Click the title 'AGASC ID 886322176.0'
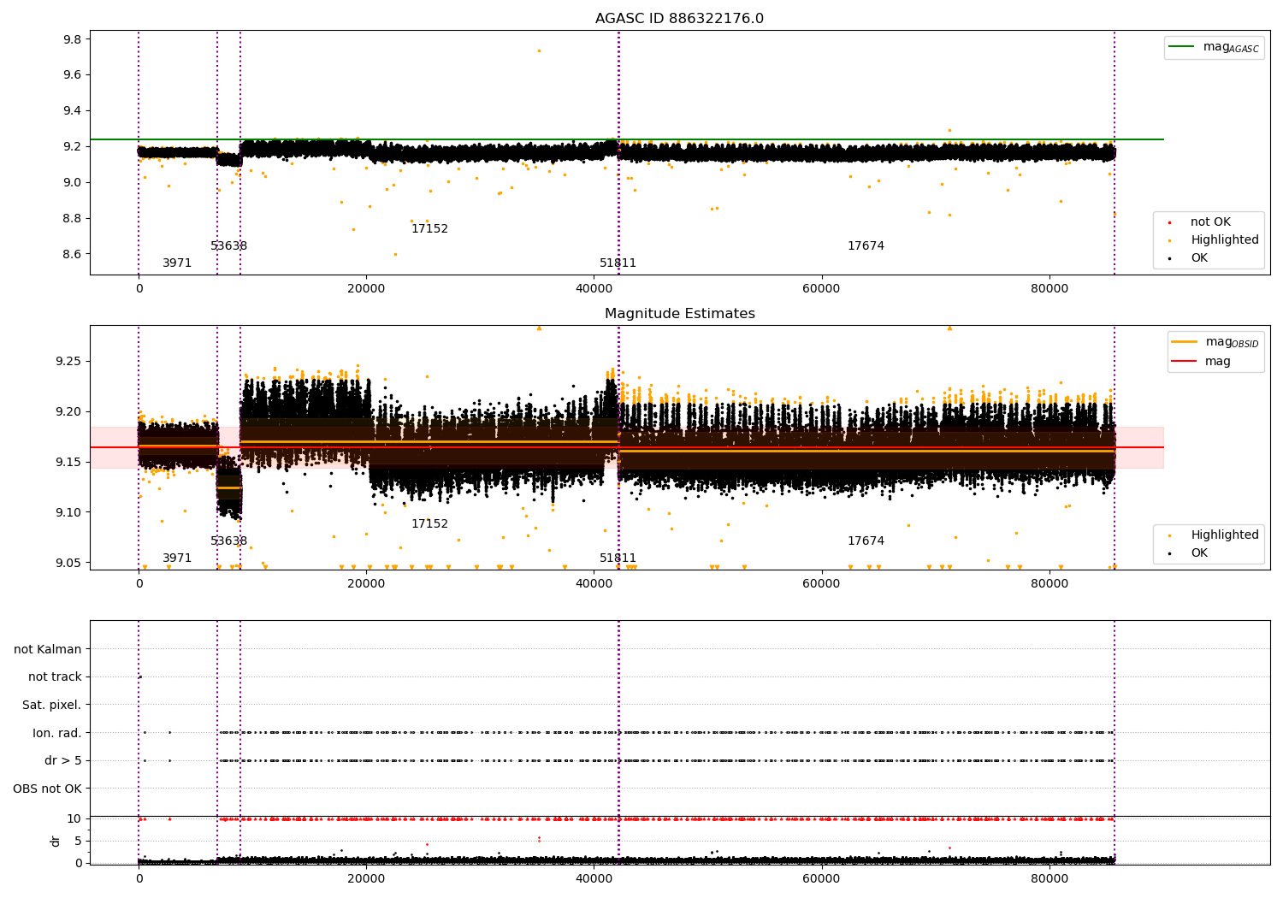This screenshot has width=1283, height=898. click(x=679, y=19)
